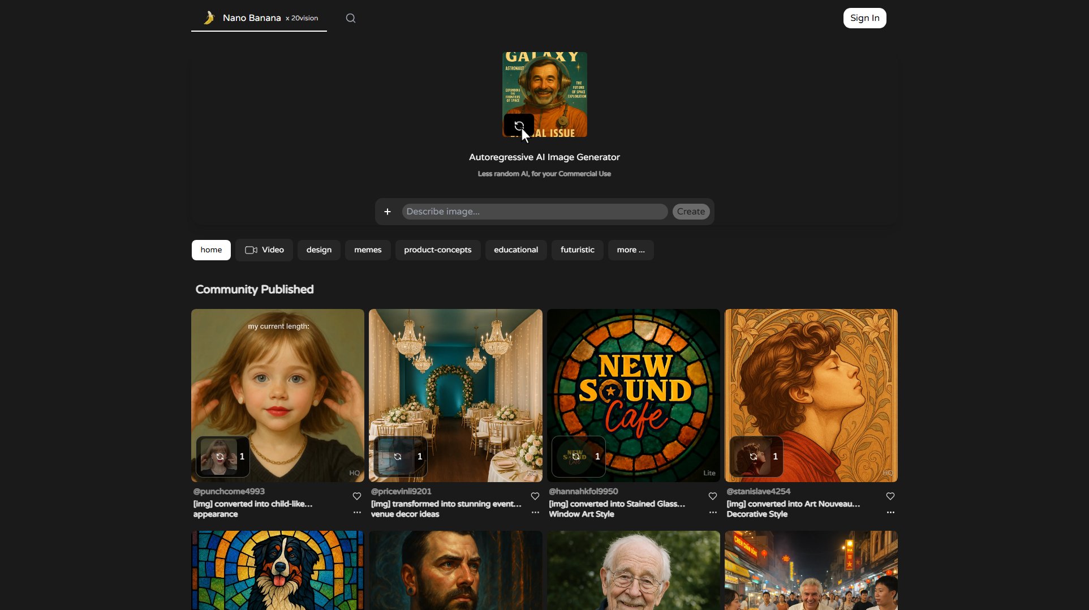Open more options for @hannahkfol9950 post
This screenshot has width=1089, height=610.
point(713,513)
